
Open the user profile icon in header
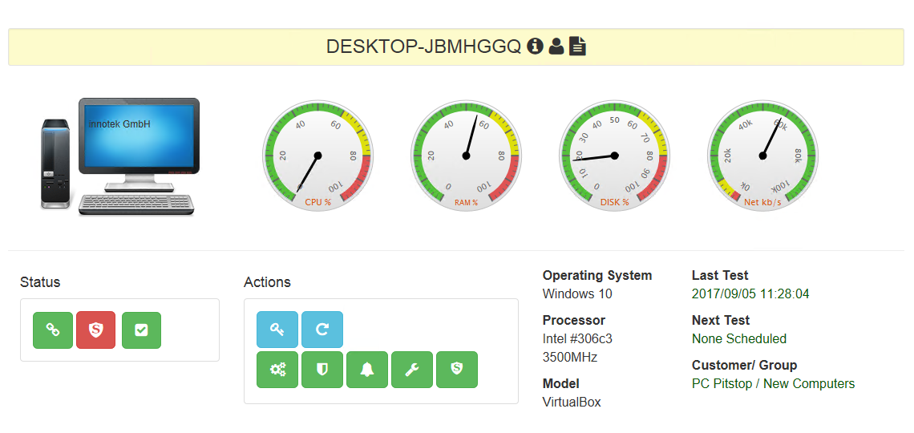(556, 47)
